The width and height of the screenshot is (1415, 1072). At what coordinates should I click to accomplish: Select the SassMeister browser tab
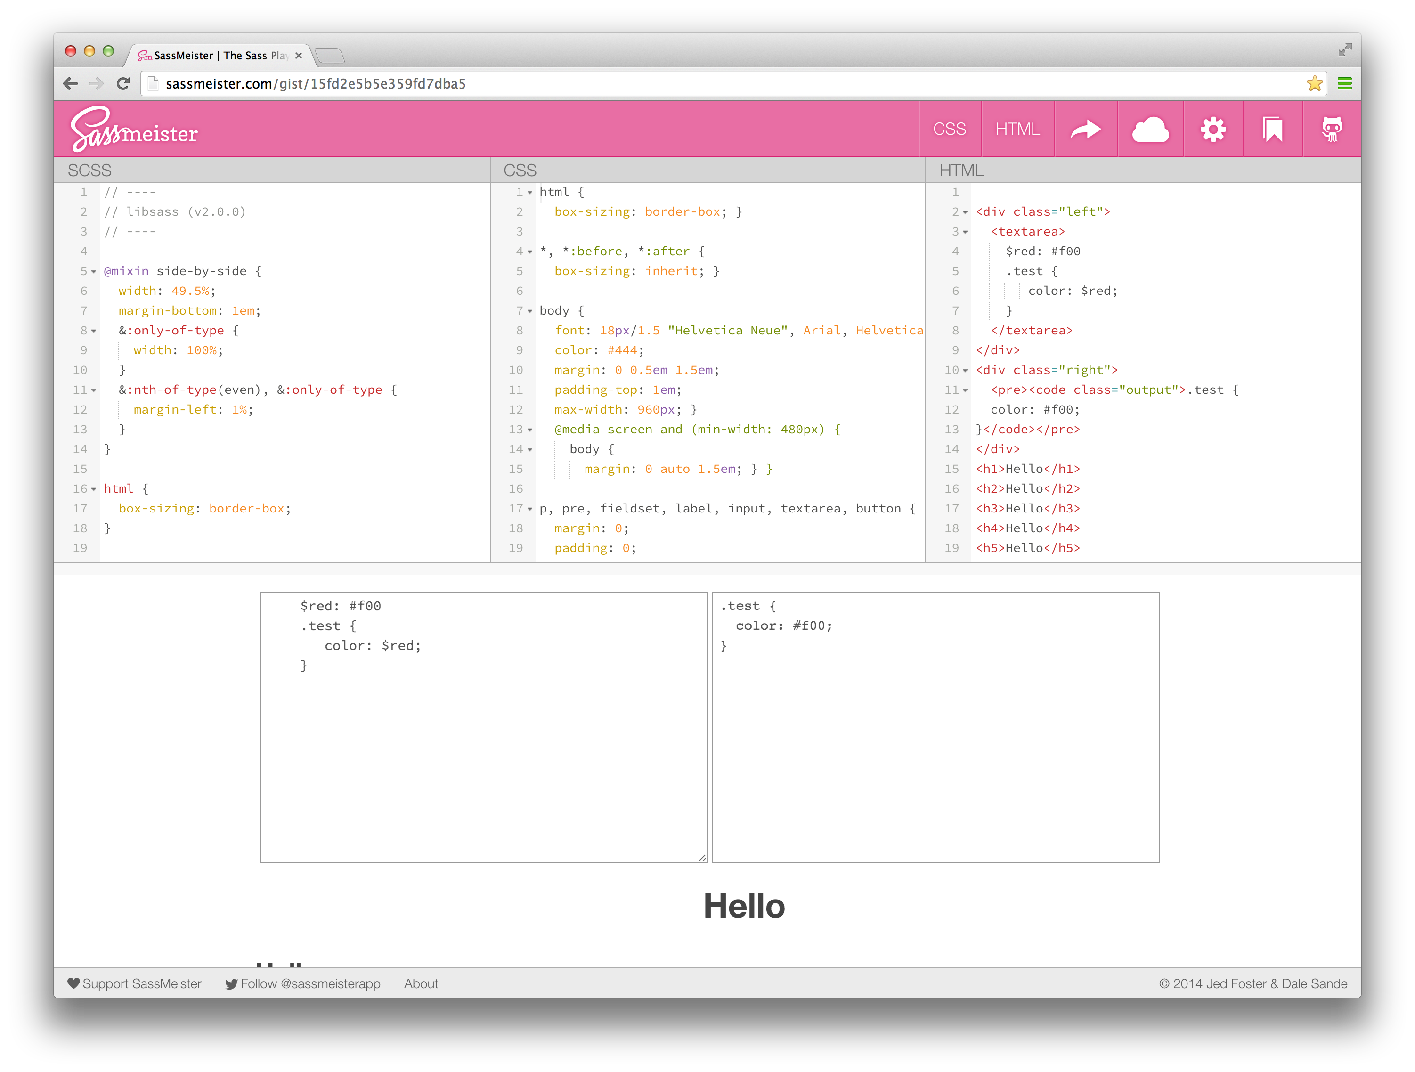[221, 56]
